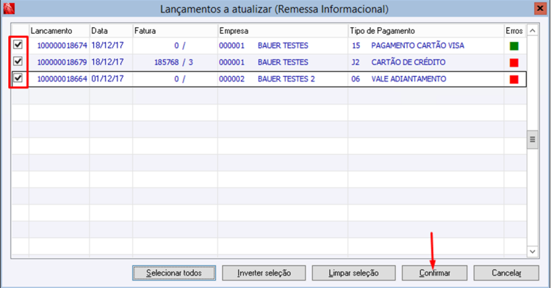Select lançamento number 100000018679

pos(62,62)
